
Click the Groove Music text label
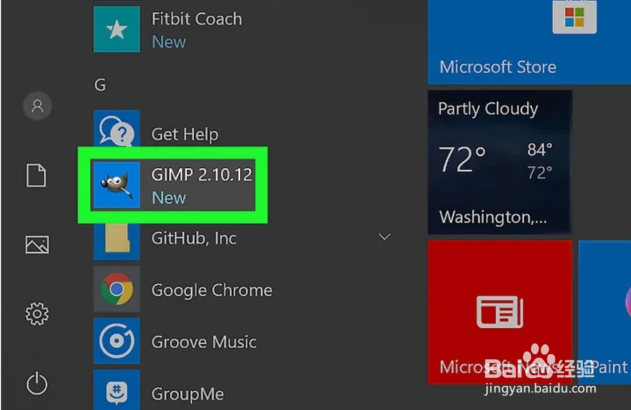coord(204,342)
